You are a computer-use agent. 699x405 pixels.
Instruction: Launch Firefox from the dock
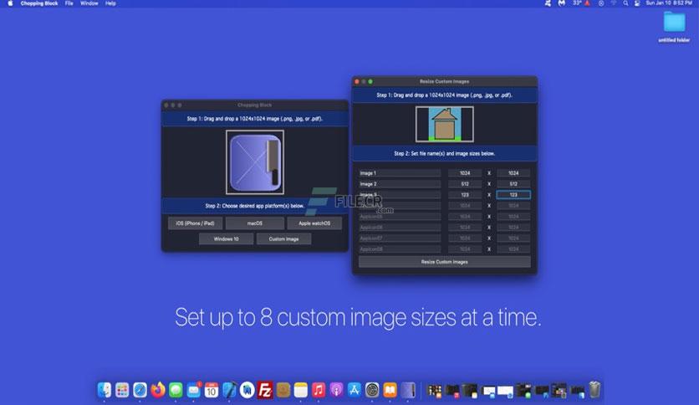(x=158, y=390)
